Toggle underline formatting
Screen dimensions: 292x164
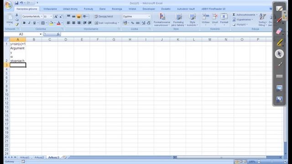coord(34,23)
